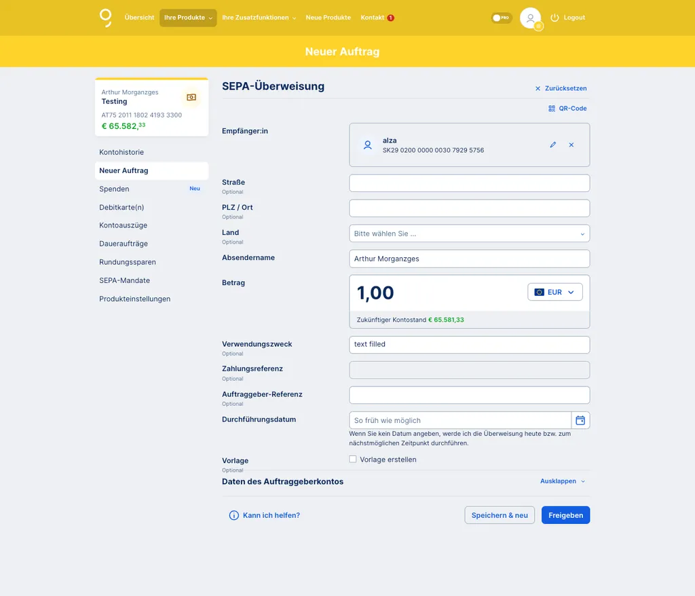This screenshot has height=596, width=695.
Task: Click the account balance € 65.582,33
Action: [x=124, y=126]
